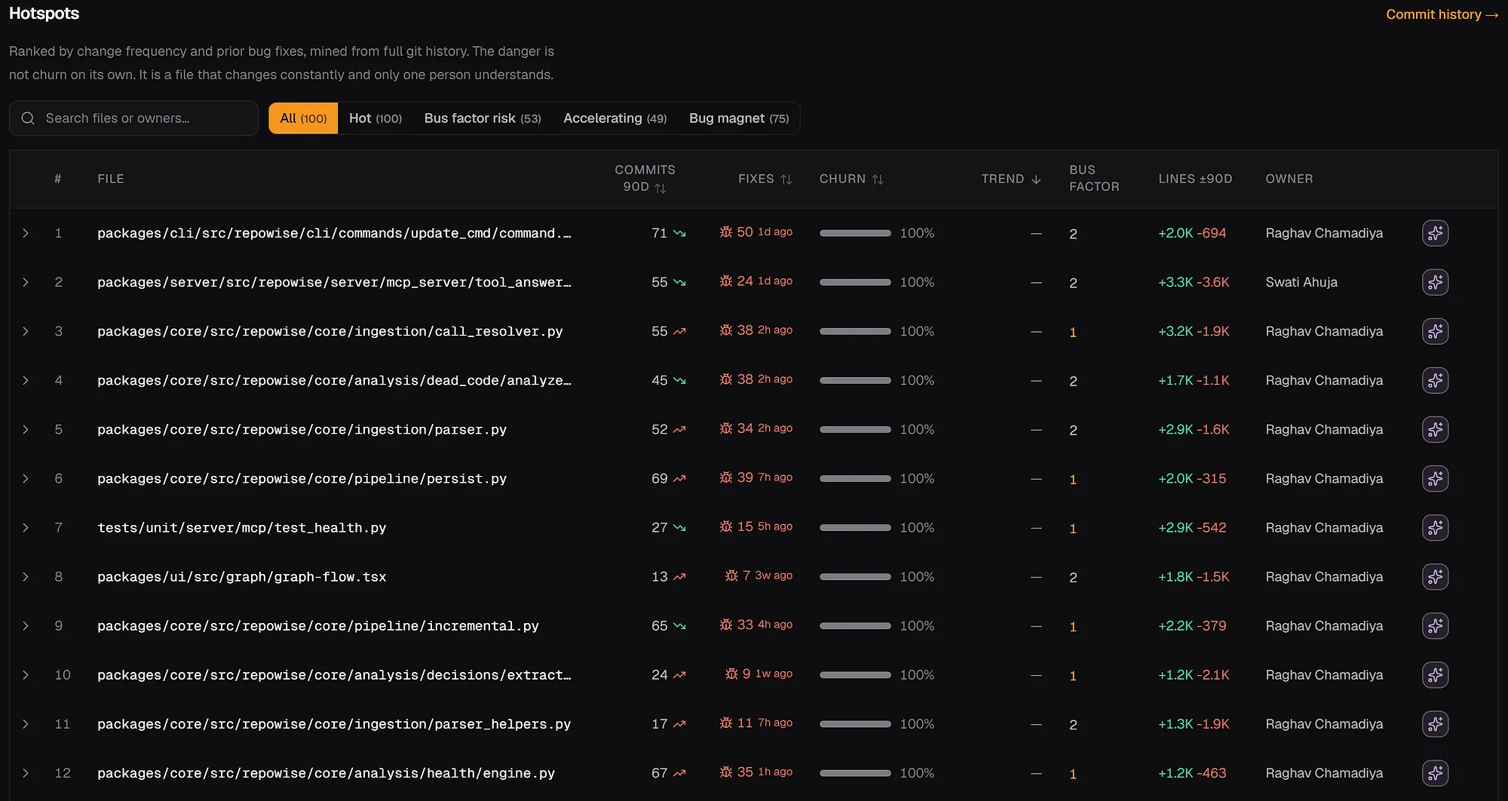Switch to Bug magnet (75) filter
This screenshot has height=801, width=1508.
click(739, 118)
